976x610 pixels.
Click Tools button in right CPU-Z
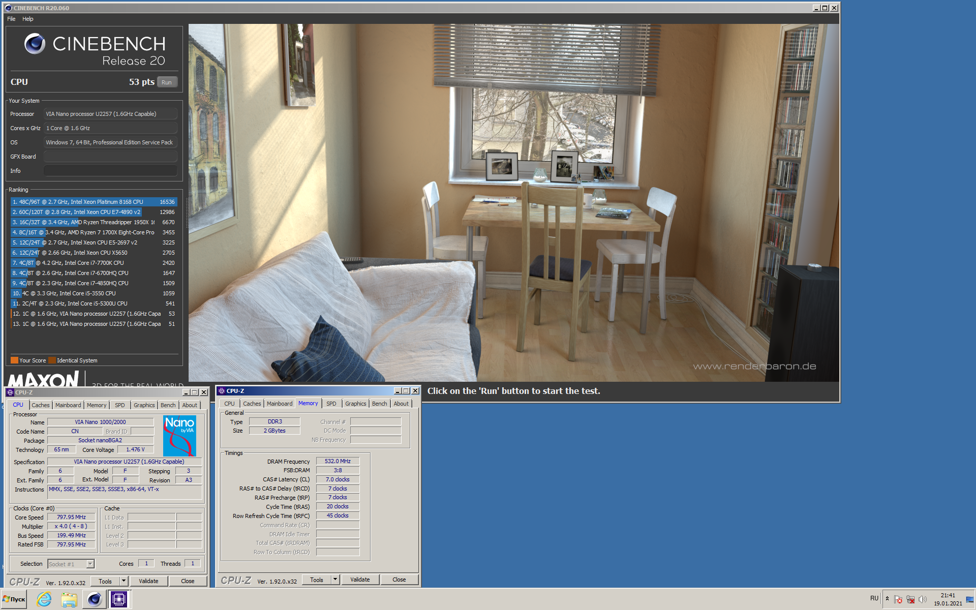[x=317, y=579]
